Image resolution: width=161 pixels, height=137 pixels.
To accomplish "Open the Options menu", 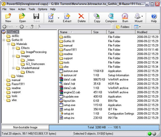I will (43, 9).
